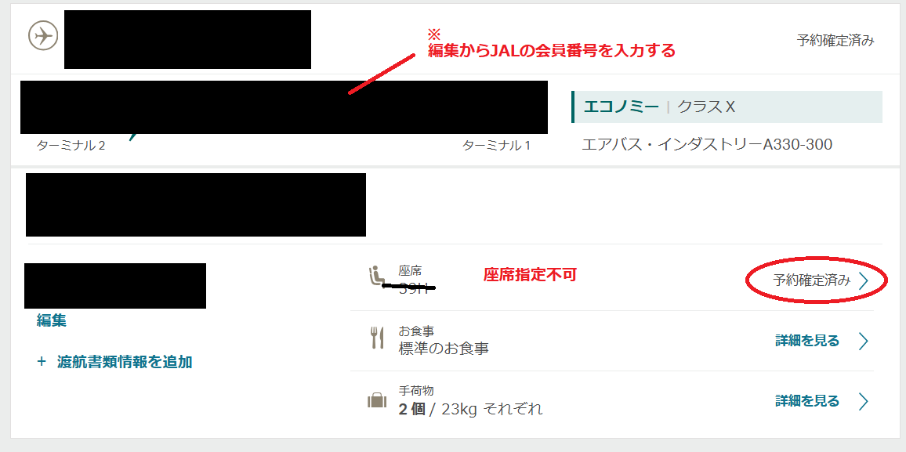This screenshot has height=452, width=906.
Task: Expand the baggage row chevron arrow
Action: pyautogui.click(x=864, y=401)
